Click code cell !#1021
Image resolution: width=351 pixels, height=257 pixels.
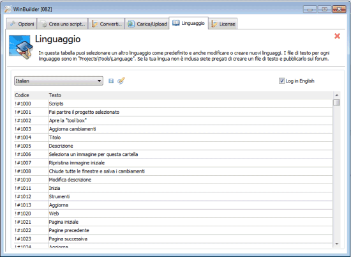[x=31, y=222]
